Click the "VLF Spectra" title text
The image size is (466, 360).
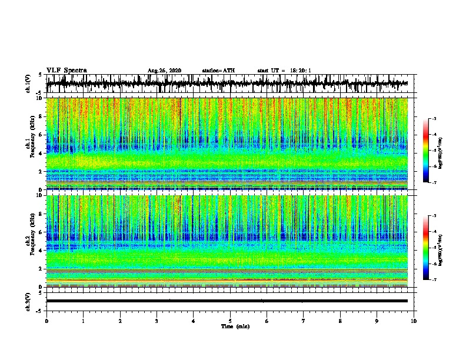66,71
